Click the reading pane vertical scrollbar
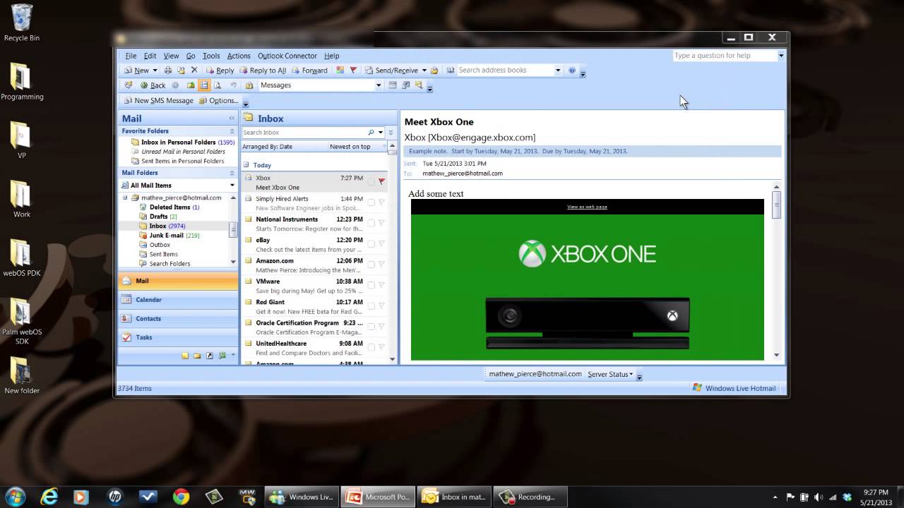The width and height of the screenshot is (904, 508). (776, 272)
